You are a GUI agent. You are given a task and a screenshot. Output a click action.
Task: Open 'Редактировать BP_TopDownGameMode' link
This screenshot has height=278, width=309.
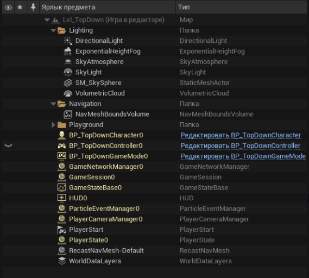pyautogui.click(x=243, y=156)
